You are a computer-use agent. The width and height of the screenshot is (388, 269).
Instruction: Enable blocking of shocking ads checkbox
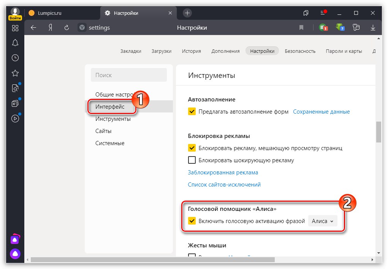[x=192, y=160]
